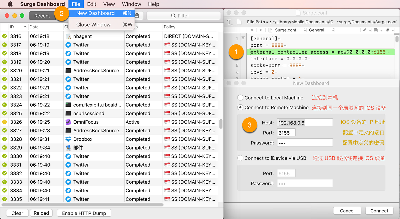Click the green completed checkmark of row 3316
This screenshot has width=400, height=219.
4,36
